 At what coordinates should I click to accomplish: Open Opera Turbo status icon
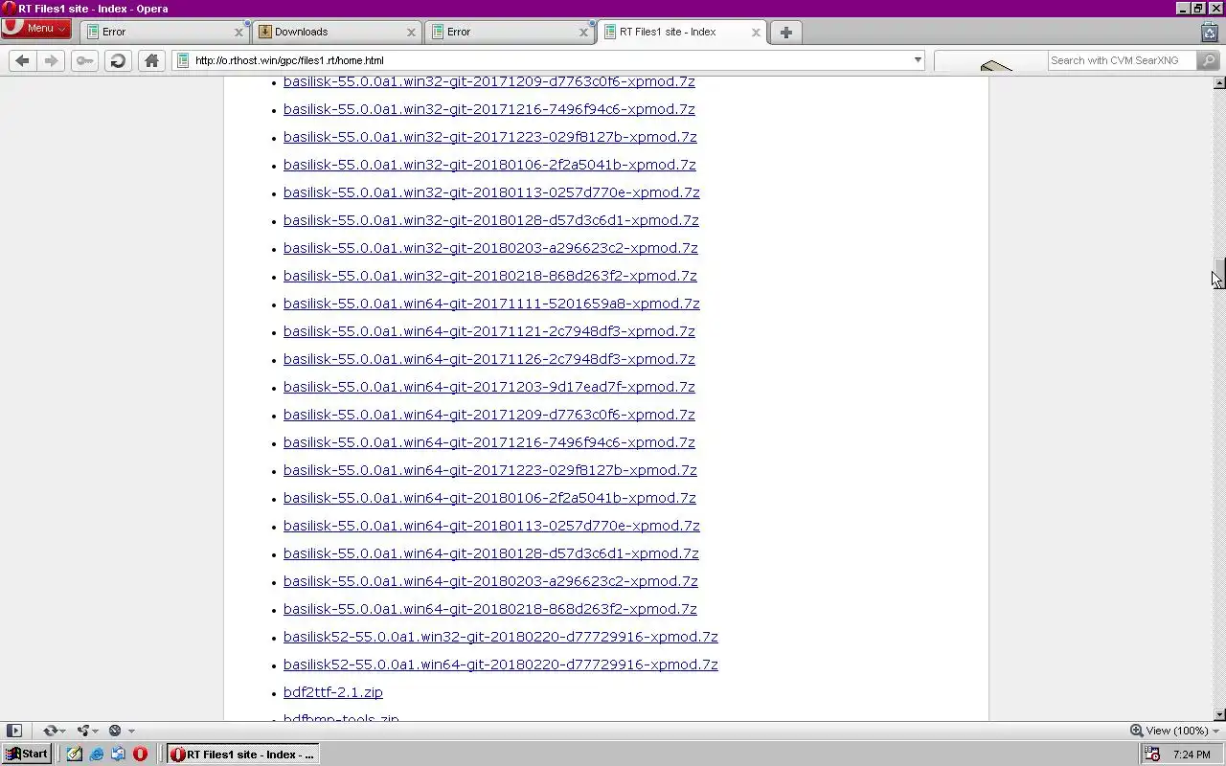coord(115,731)
